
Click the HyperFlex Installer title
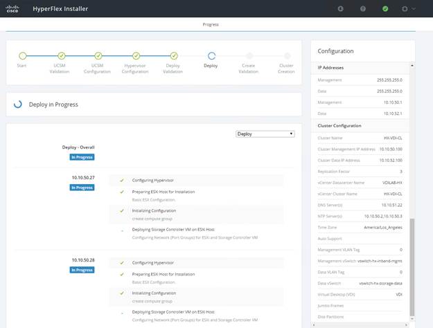pos(60,9)
